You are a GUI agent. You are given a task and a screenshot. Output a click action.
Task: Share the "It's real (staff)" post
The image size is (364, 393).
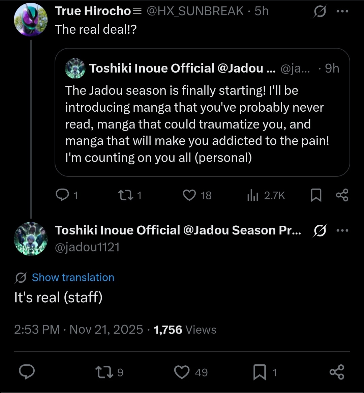coord(337,372)
